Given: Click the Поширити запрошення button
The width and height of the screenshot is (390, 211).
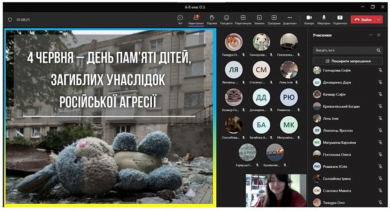Looking at the screenshot, I should [x=348, y=61].
